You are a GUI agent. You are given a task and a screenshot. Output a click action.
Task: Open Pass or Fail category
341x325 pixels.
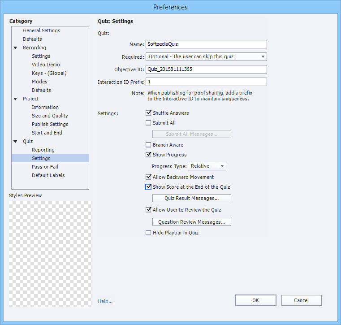point(45,167)
